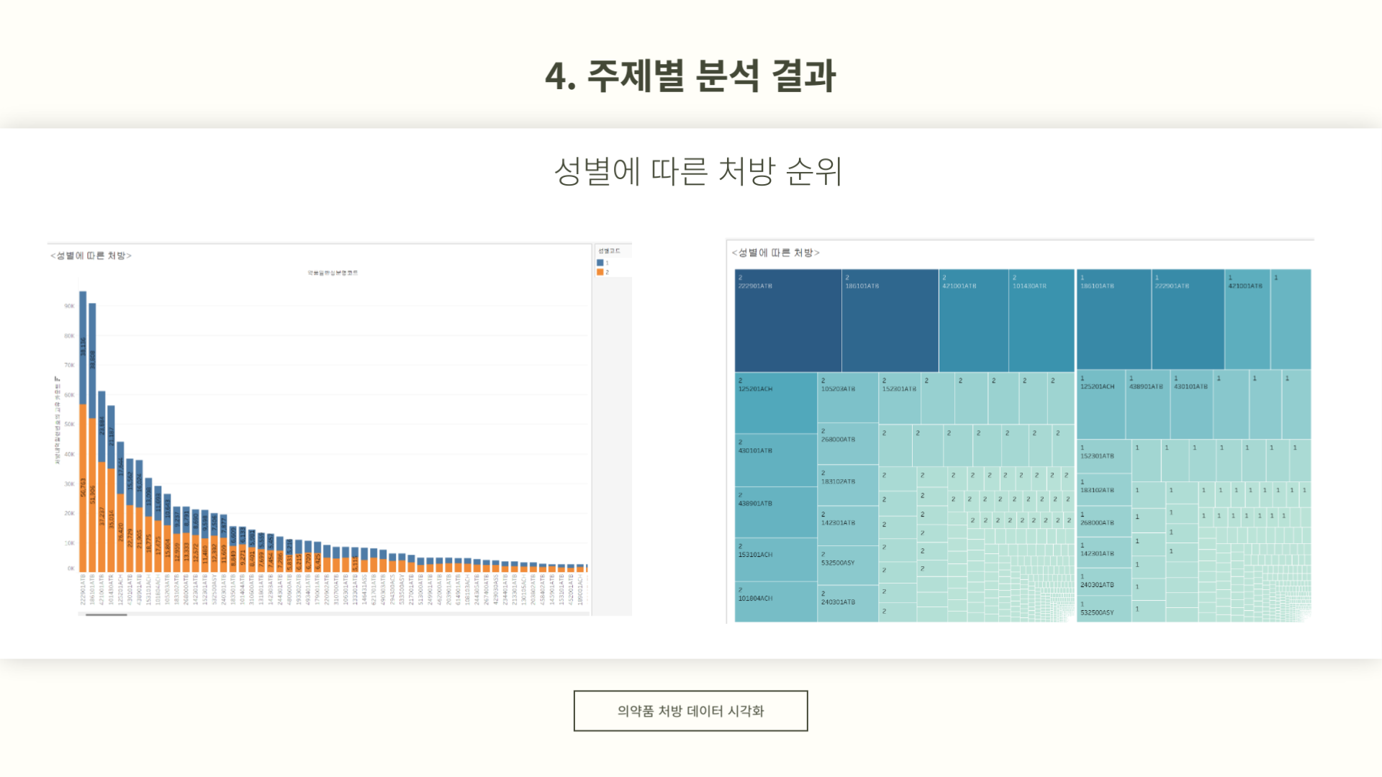
Task: Click blue bar segment labeled 38,136
Action: (x=83, y=347)
